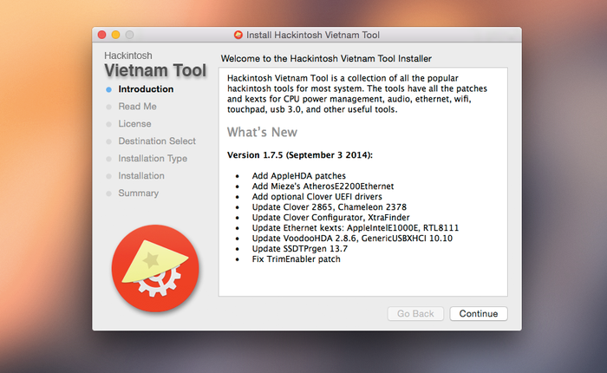Click 'Update Clover 2865, Chameleon 2378' item
The image size is (607, 373).
330,207
